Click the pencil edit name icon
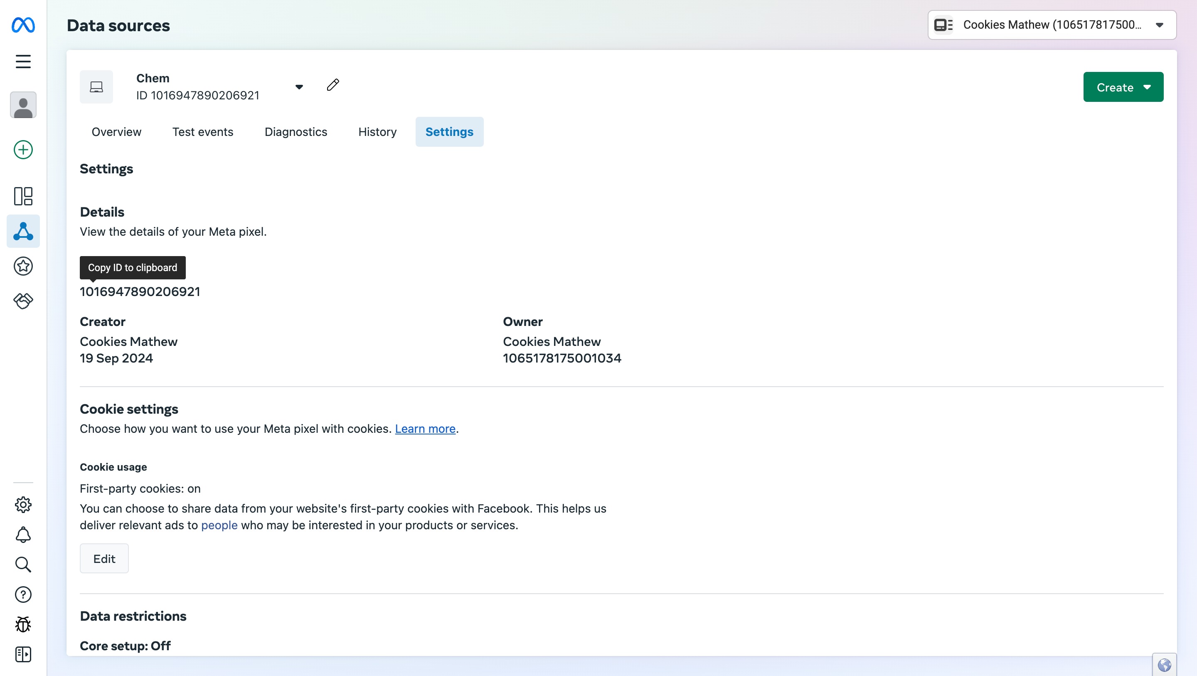The width and height of the screenshot is (1197, 676). point(332,85)
